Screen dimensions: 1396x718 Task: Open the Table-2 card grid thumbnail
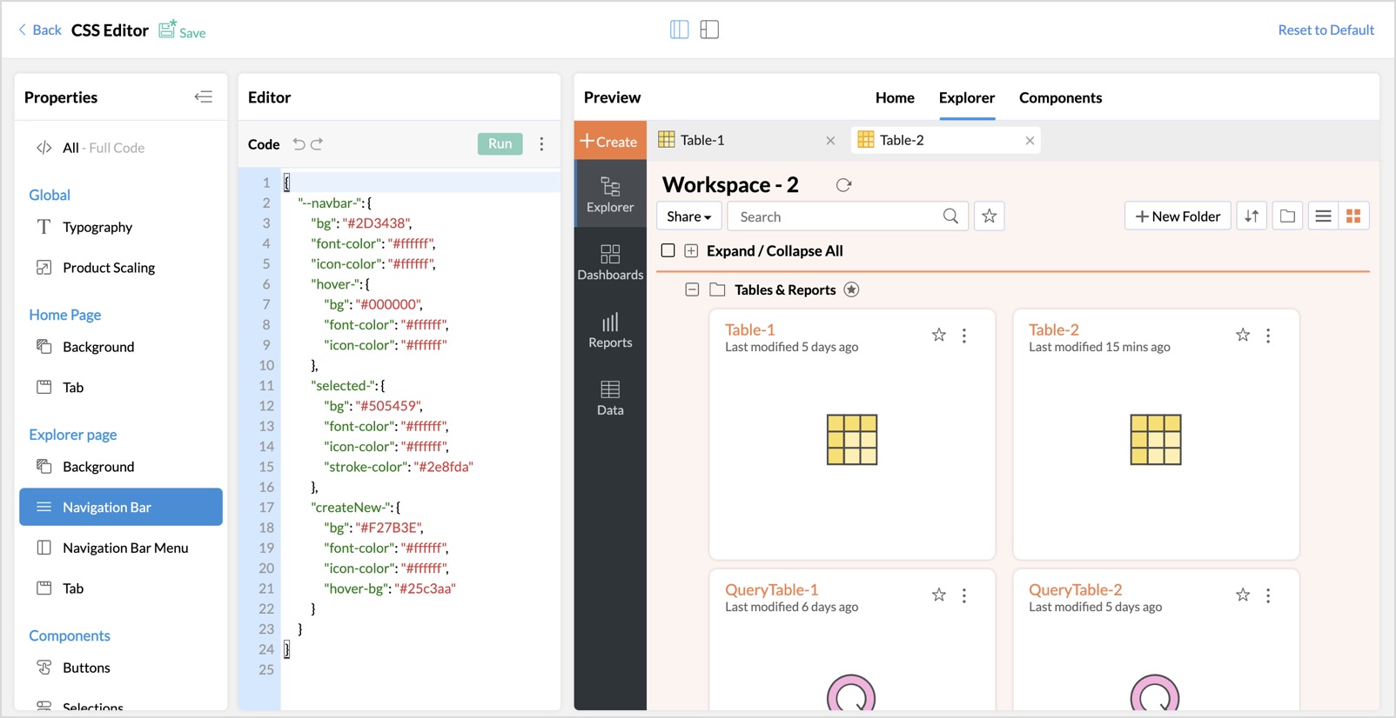(x=1155, y=439)
